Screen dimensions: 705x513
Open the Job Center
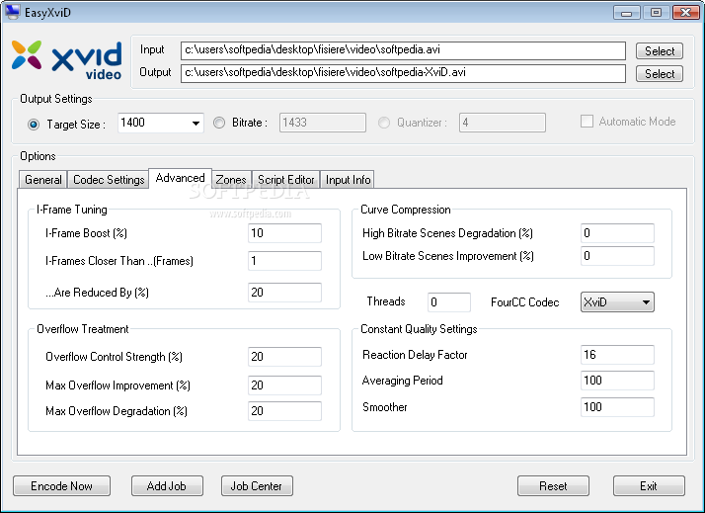tap(257, 486)
